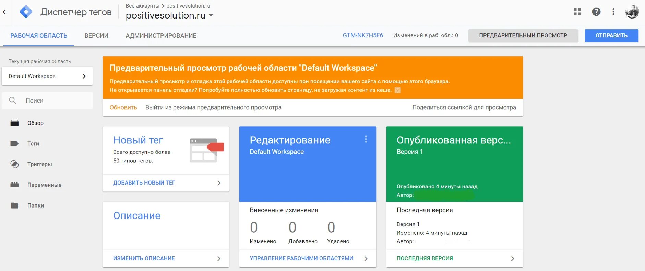Switch to Версии tab

pyautogui.click(x=96, y=36)
